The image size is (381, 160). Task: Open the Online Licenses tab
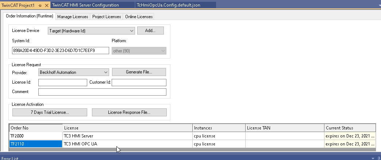pyautogui.click(x=139, y=17)
